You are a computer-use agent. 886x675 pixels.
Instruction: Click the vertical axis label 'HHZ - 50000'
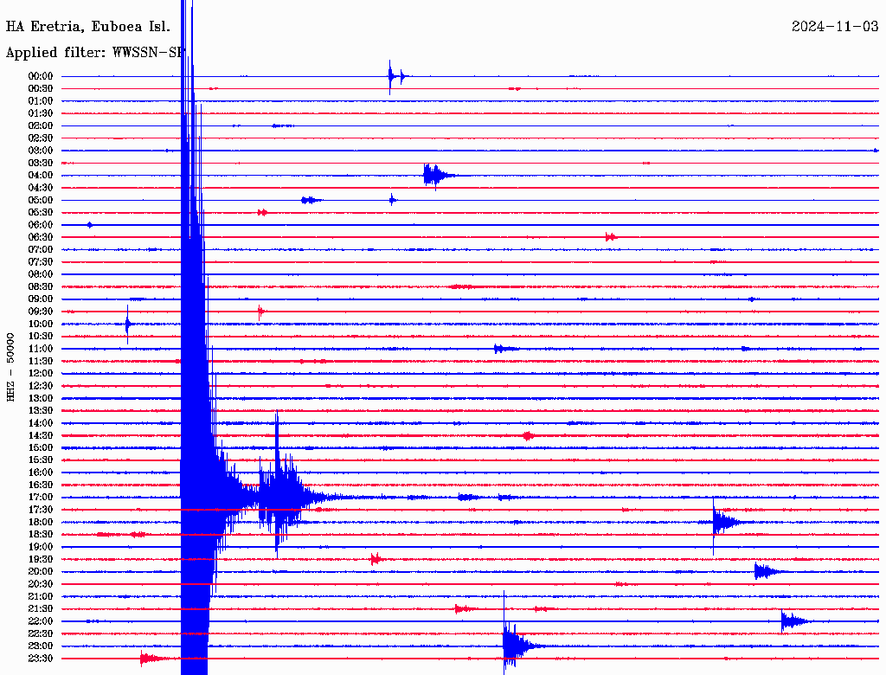[10, 368]
